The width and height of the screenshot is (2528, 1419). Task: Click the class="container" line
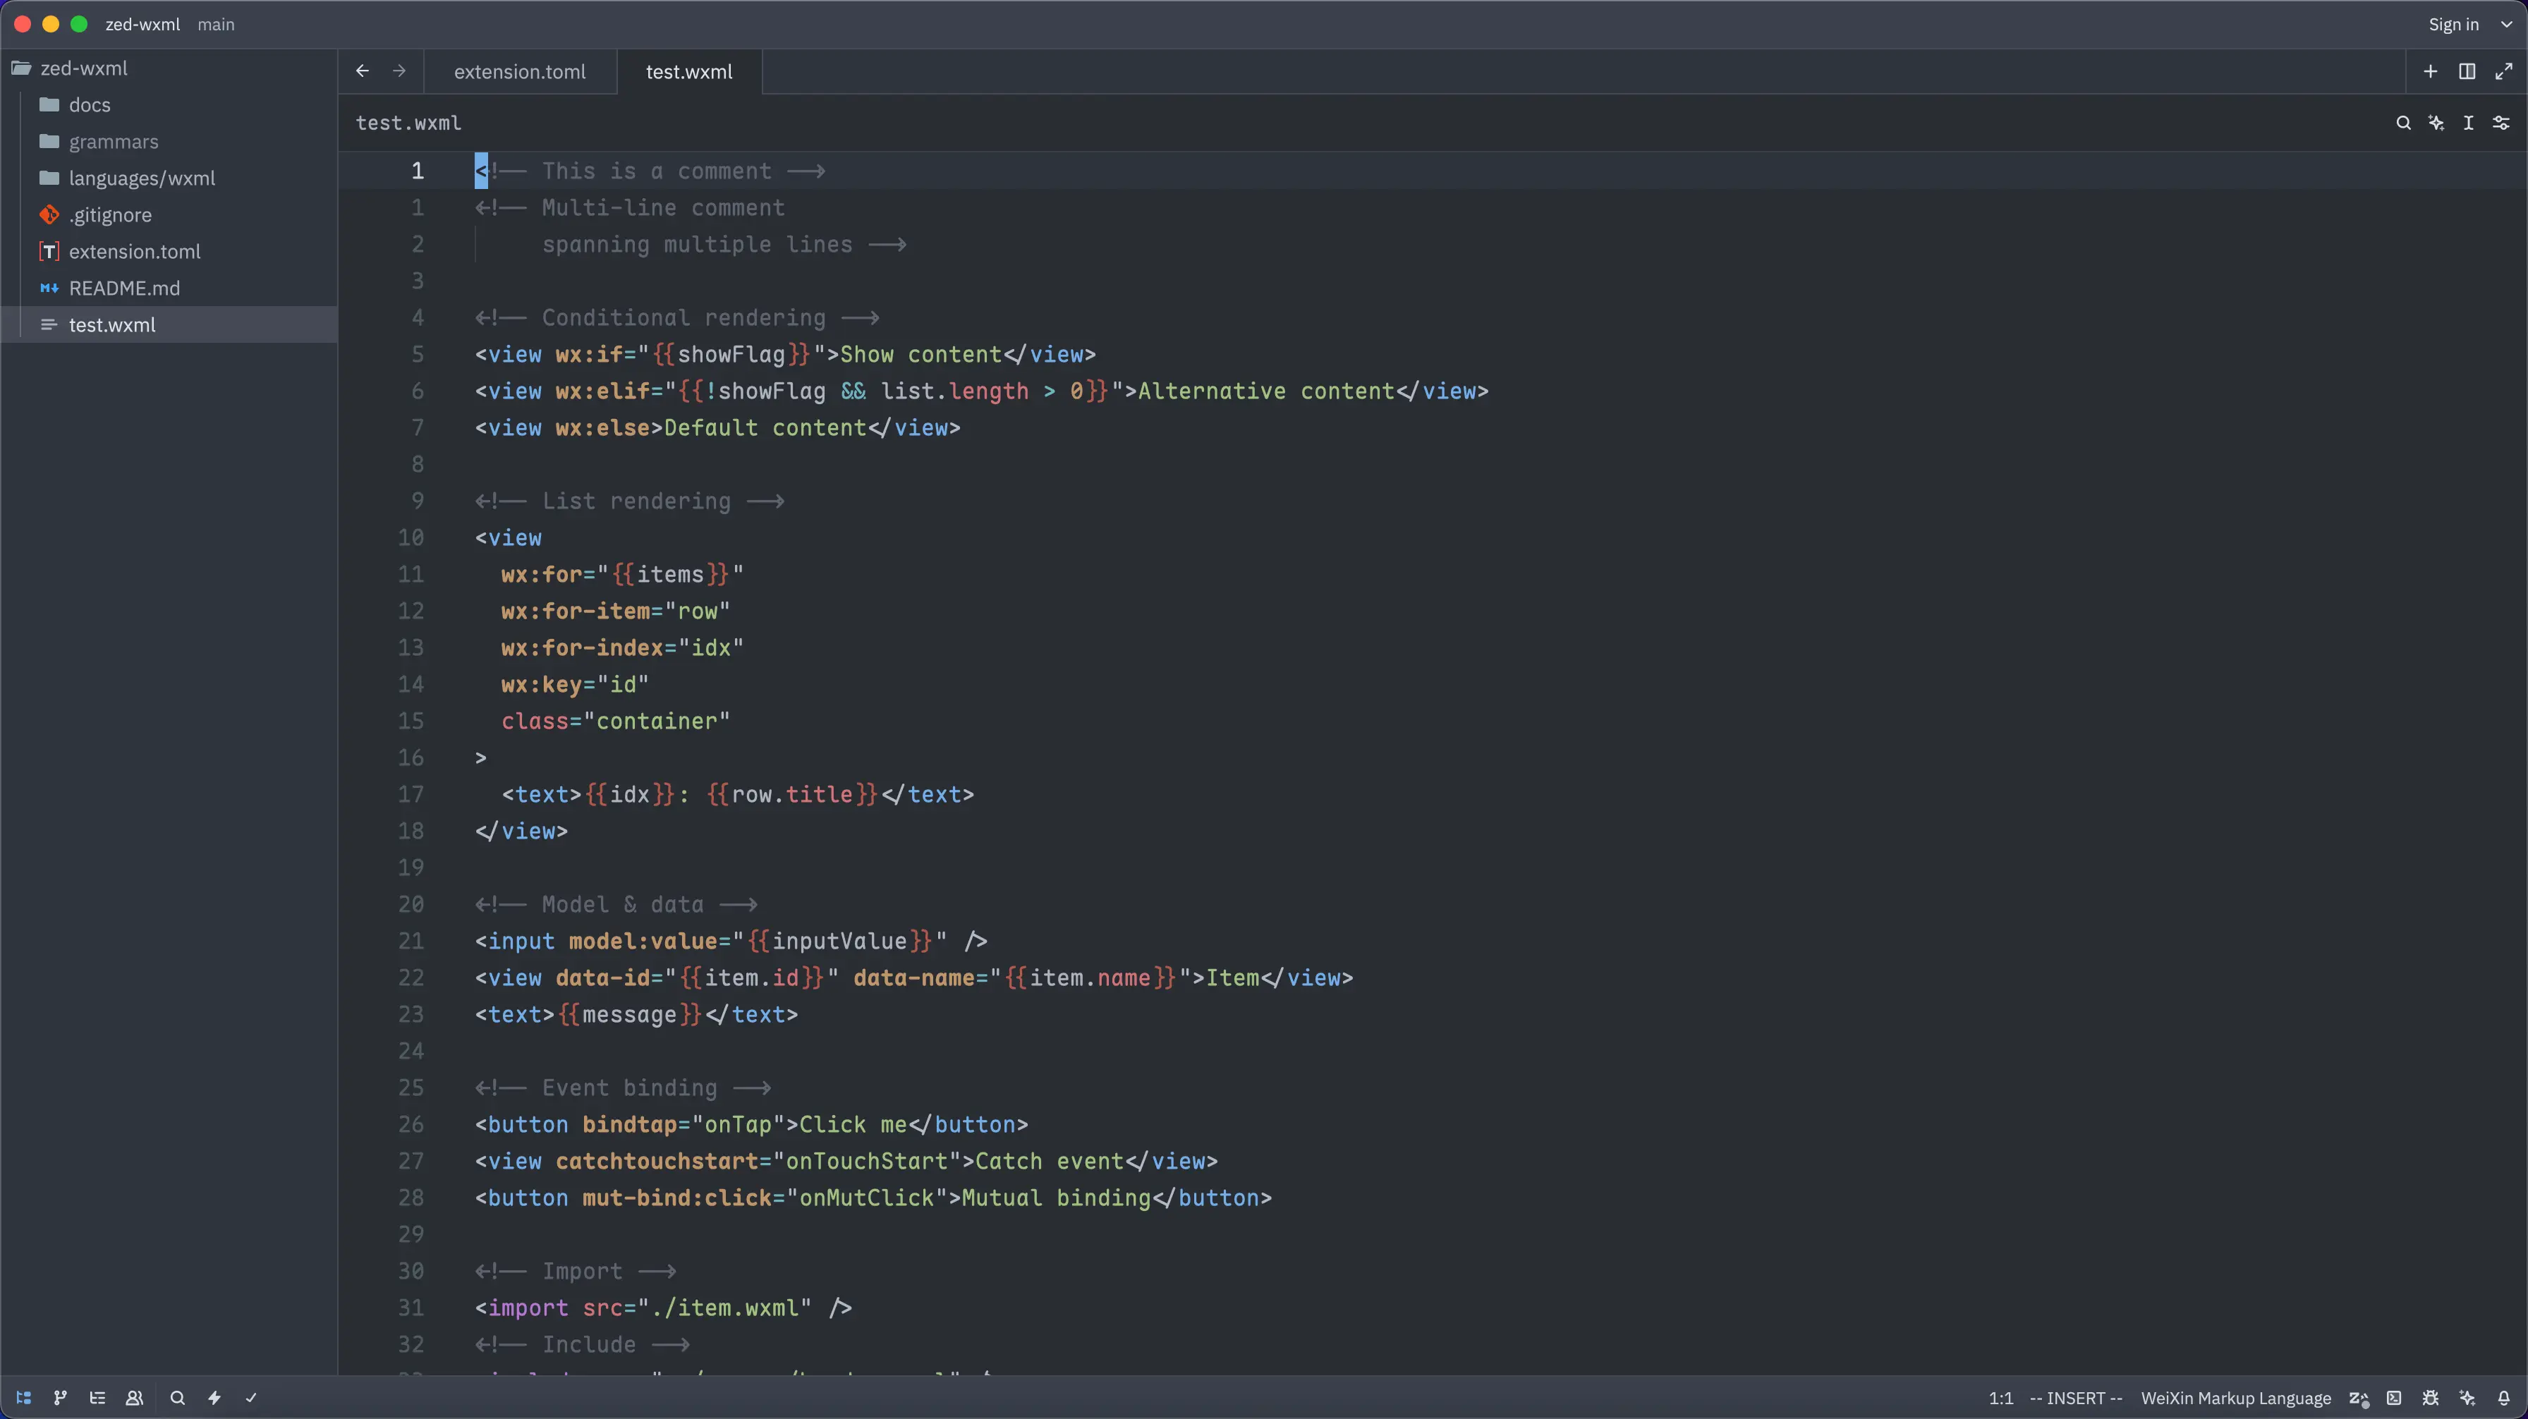point(615,721)
